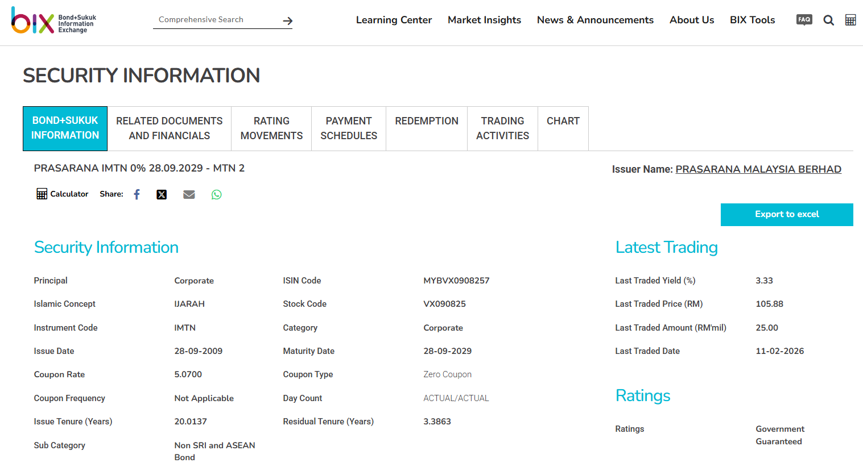Share by email
This screenshot has height=467, width=863.
coord(189,194)
